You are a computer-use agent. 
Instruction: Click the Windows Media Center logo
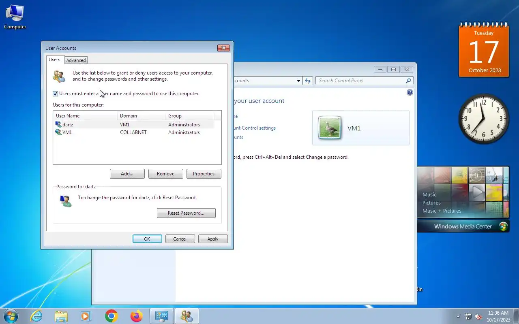(503, 226)
